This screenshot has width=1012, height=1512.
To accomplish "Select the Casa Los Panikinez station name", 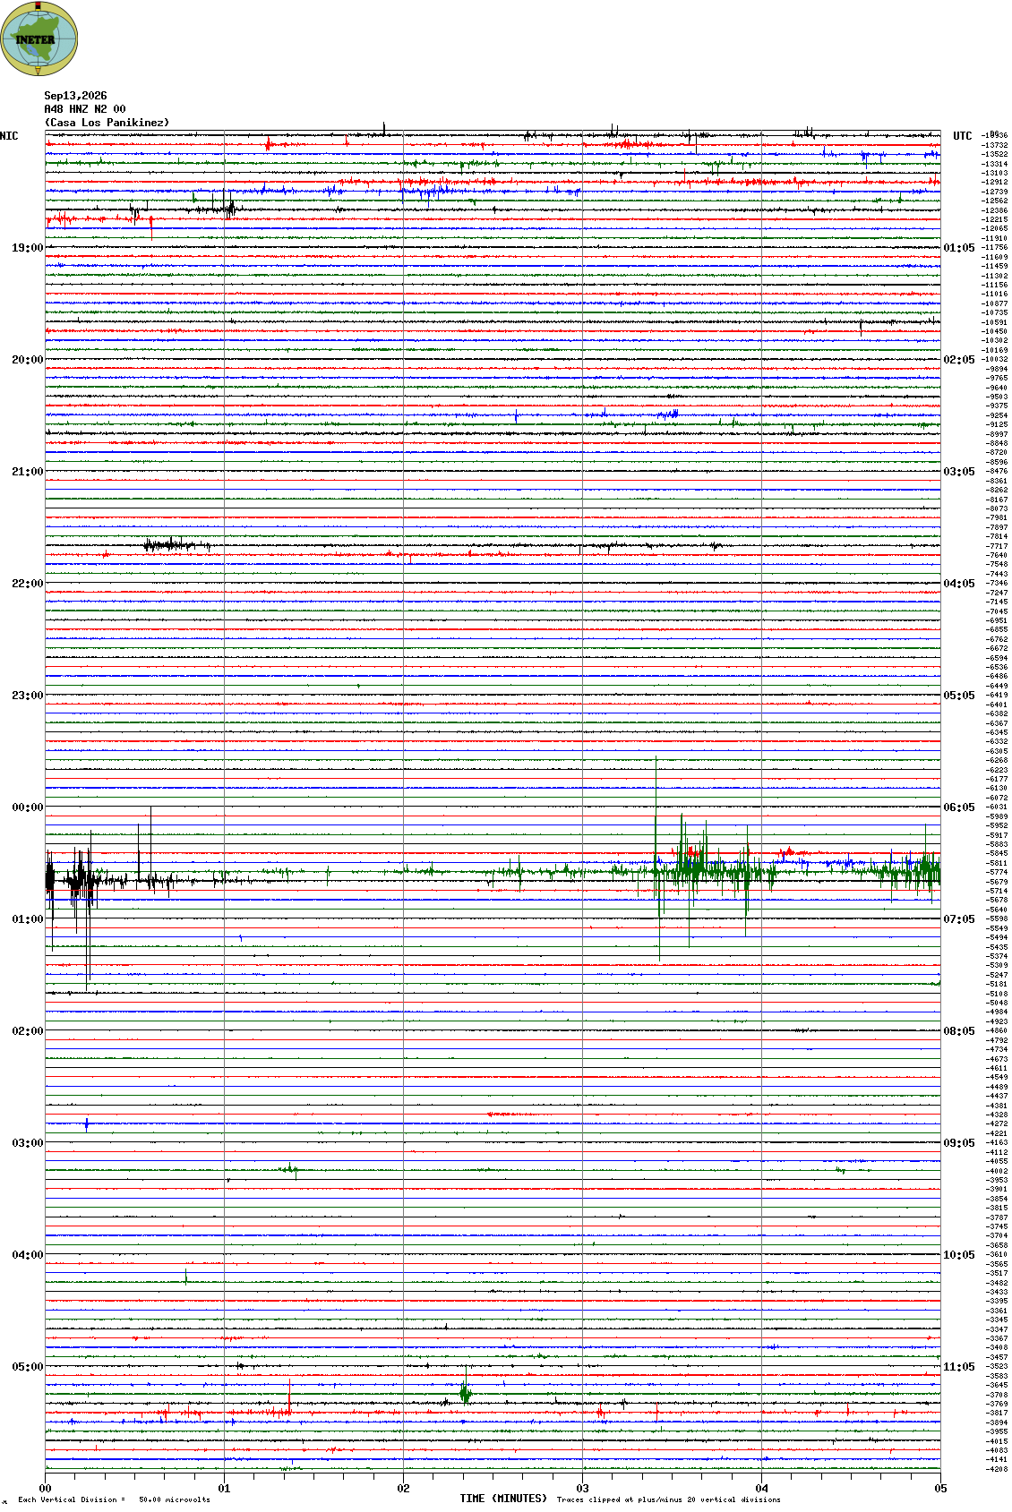I will (x=107, y=123).
